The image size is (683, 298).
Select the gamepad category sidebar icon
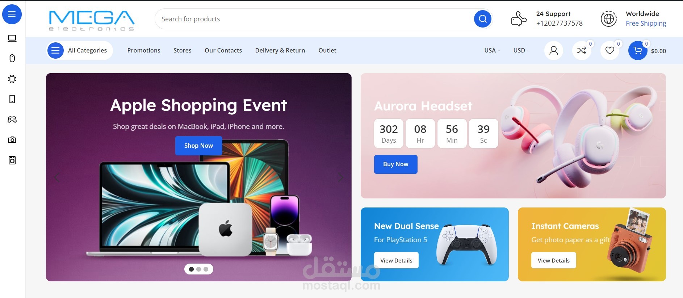click(x=12, y=119)
